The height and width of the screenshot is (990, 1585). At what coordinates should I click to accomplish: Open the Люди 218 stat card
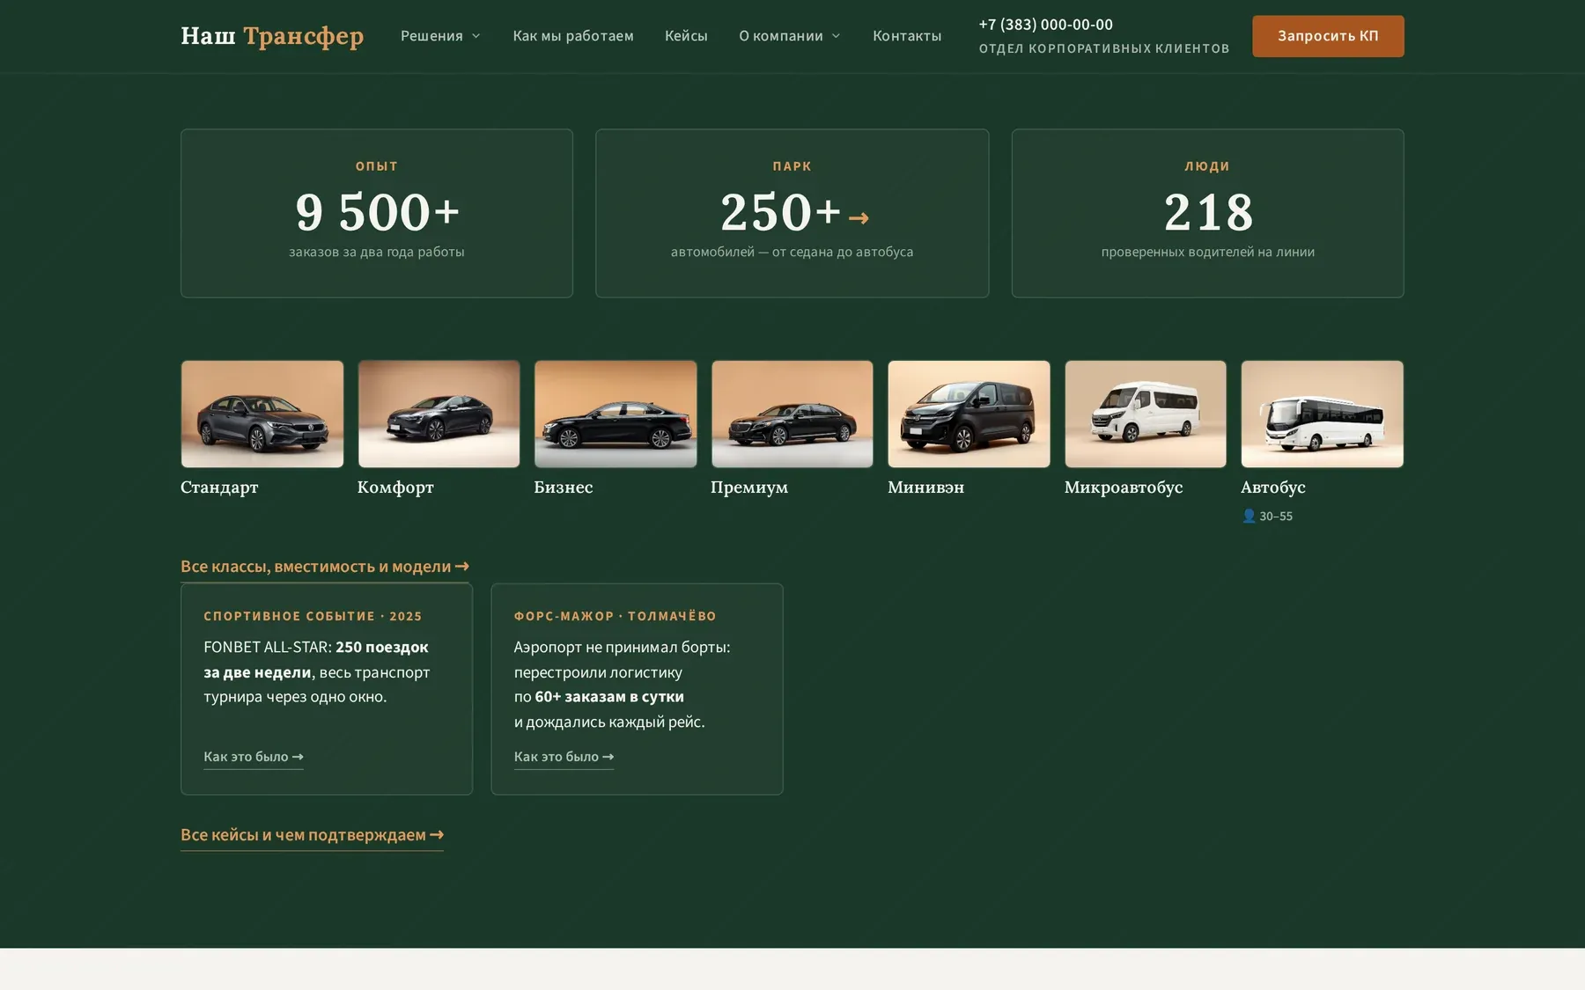[1207, 213]
